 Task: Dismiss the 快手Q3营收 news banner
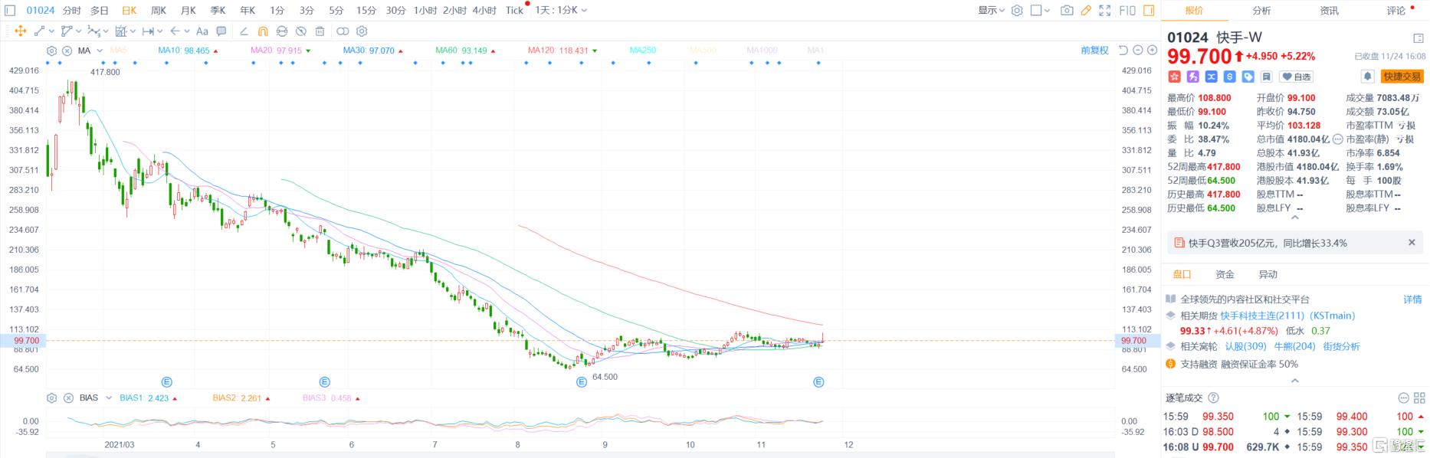click(1412, 243)
